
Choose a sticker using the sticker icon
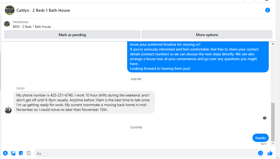pyautogui.click(x=21, y=153)
